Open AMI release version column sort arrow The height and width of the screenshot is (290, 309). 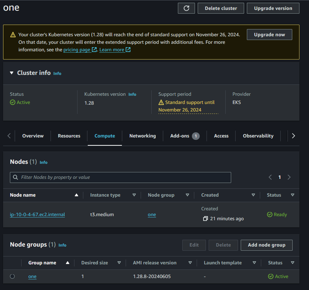(190, 263)
